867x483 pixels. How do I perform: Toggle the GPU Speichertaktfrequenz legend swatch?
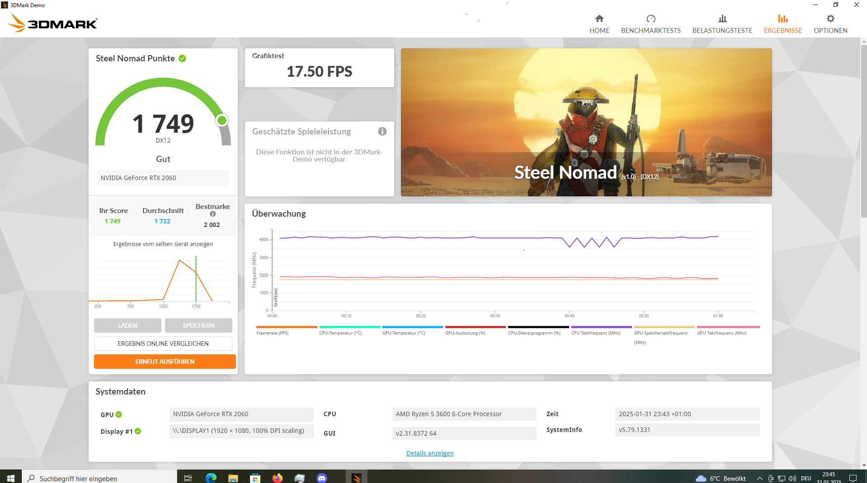coord(664,327)
